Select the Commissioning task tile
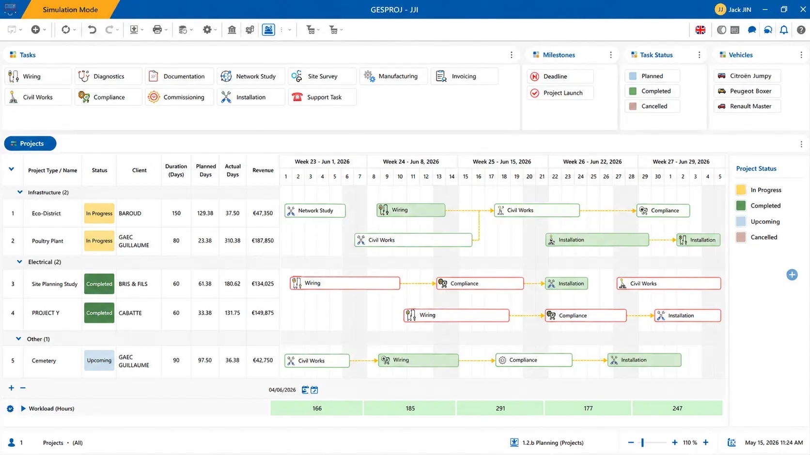The image size is (810, 455). click(x=180, y=97)
